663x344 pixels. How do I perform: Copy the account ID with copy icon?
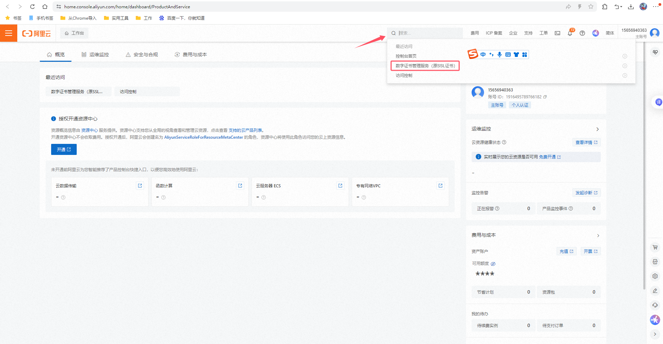coord(545,97)
